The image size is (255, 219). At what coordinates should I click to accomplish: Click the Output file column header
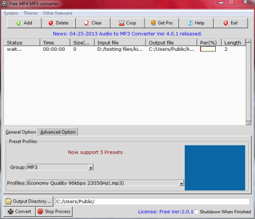point(171,43)
